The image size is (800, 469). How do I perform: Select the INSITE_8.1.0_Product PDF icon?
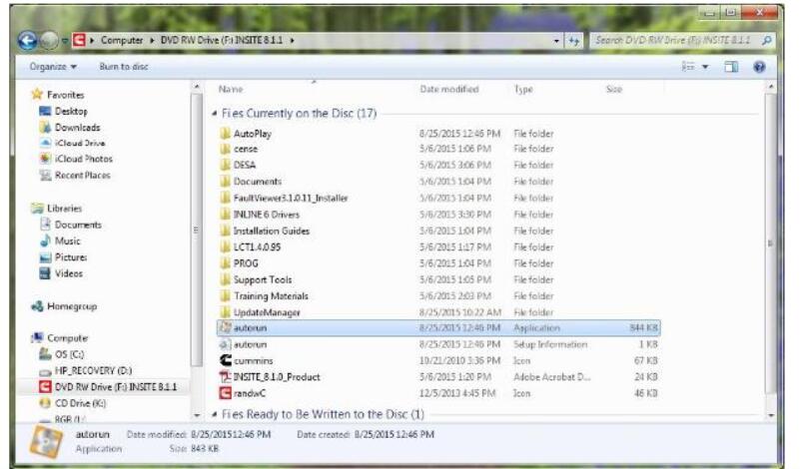(225, 377)
